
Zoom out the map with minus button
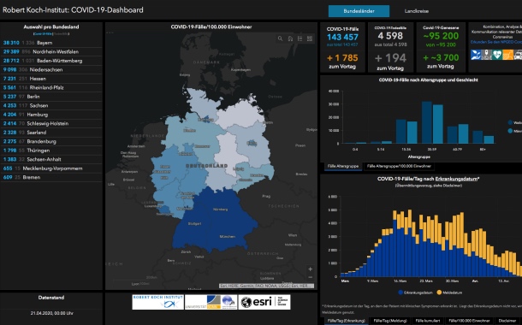(311, 277)
